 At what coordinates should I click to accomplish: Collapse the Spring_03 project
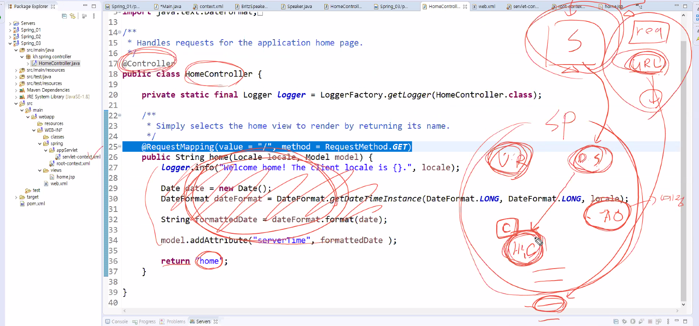tap(10, 44)
